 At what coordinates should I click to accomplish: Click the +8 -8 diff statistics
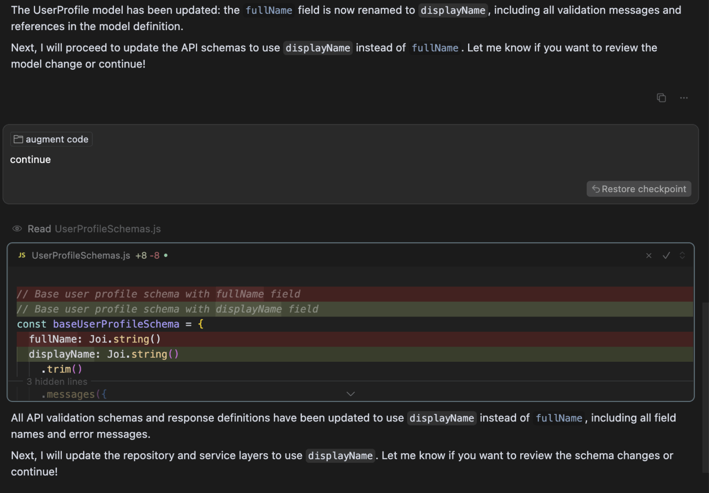click(x=148, y=255)
